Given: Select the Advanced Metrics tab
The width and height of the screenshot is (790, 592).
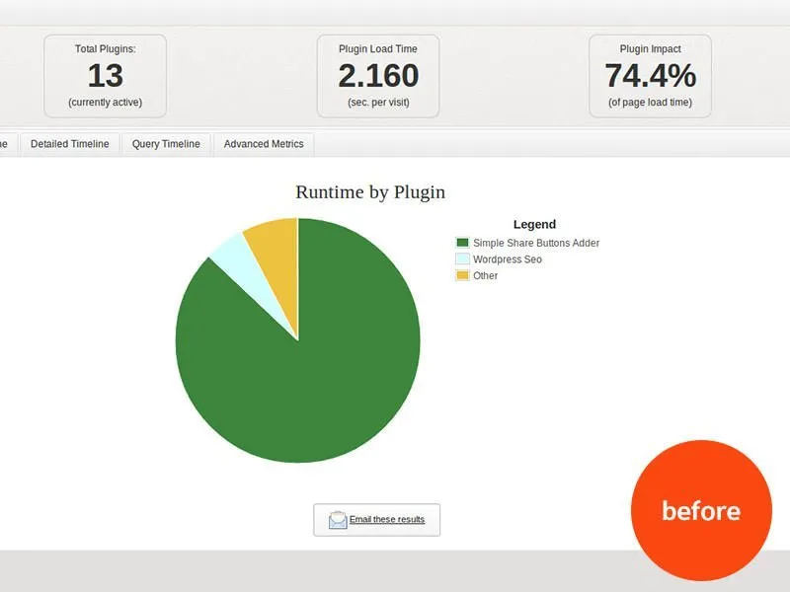Looking at the screenshot, I should point(264,144).
